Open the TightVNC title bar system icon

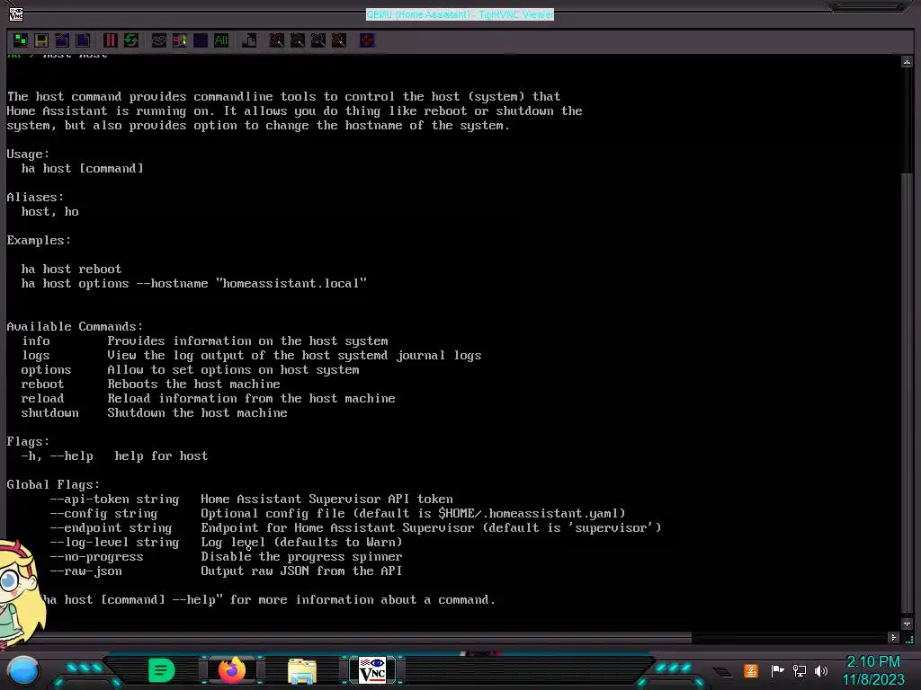pyautogui.click(x=16, y=13)
